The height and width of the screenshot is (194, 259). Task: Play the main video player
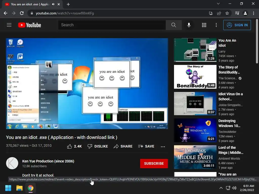[87, 84]
